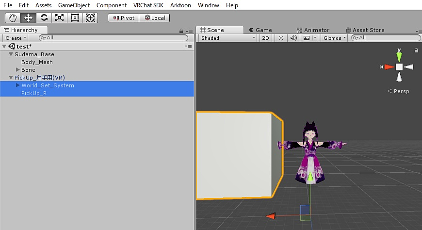The height and width of the screenshot is (230, 422).
Task: Open the Gizmos dropdown
Action: click(x=335, y=38)
